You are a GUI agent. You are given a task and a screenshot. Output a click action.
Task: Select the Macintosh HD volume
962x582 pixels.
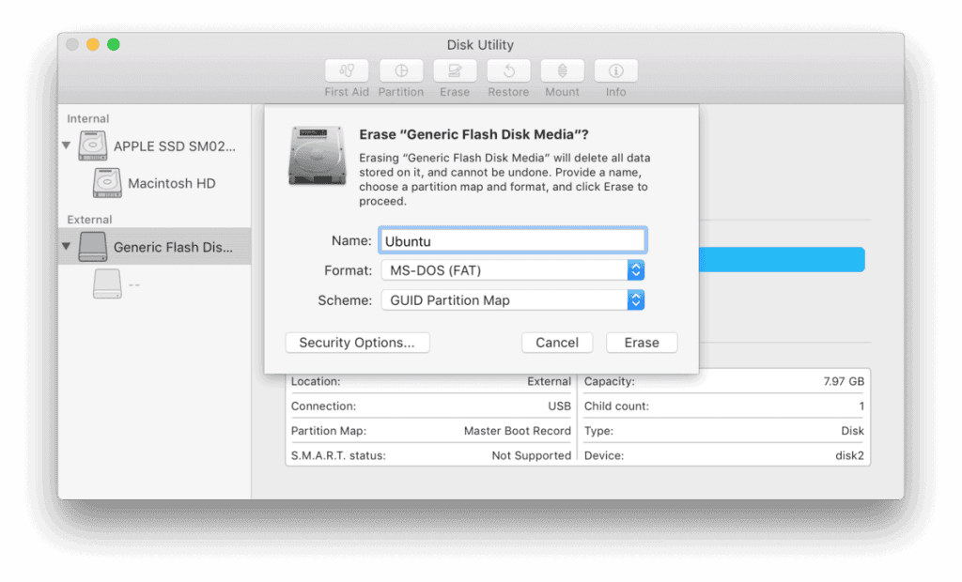pyautogui.click(x=171, y=183)
